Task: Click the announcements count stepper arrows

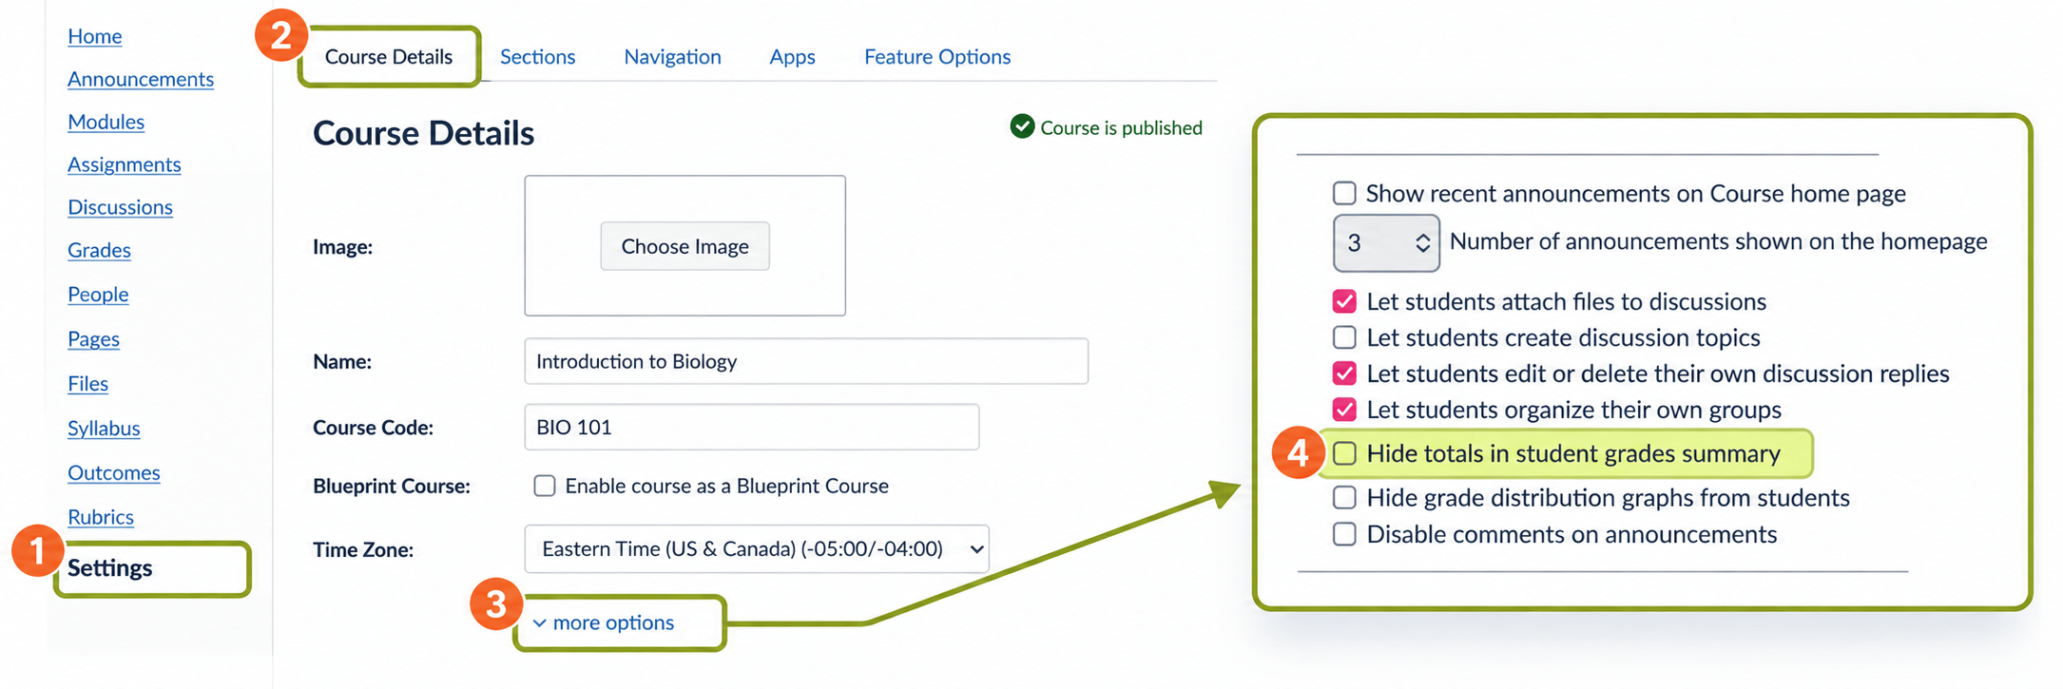Action: coord(1422,243)
